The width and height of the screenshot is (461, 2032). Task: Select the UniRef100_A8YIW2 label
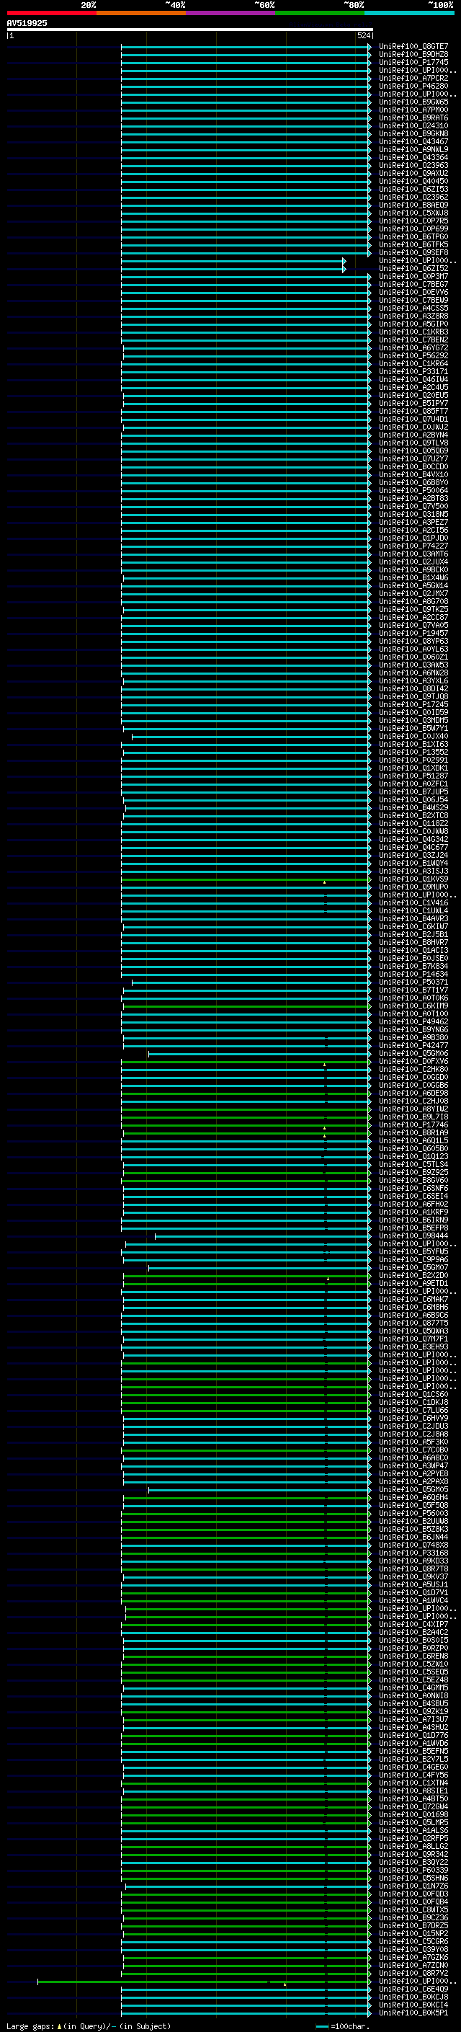coord(413,1109)
